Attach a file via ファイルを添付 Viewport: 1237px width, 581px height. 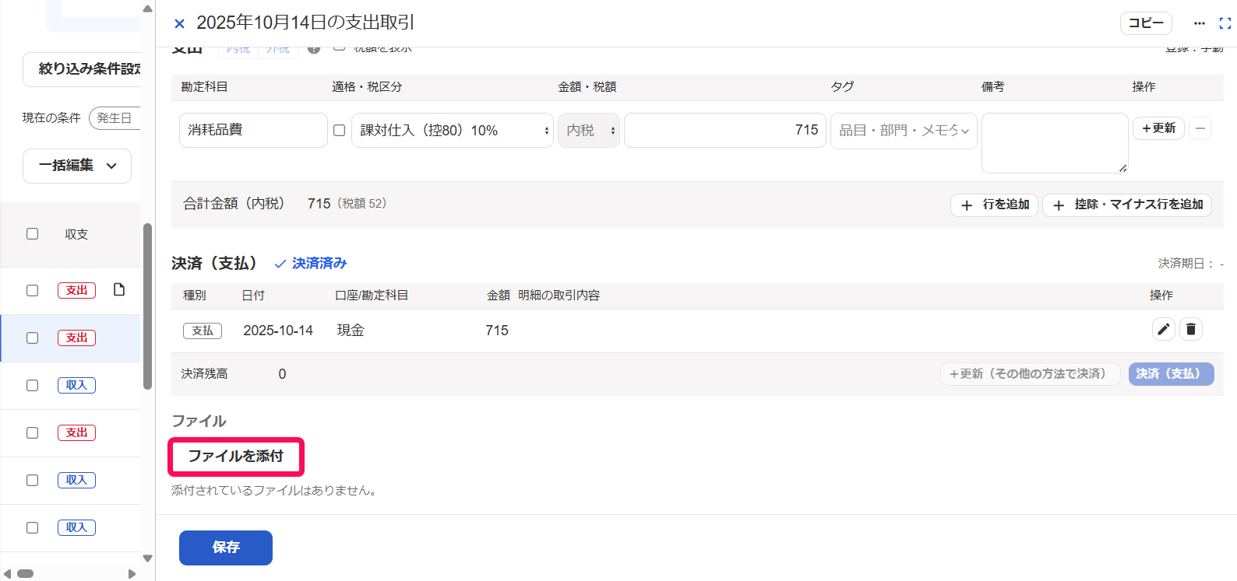pyautogui.click(x=236, y=457)
